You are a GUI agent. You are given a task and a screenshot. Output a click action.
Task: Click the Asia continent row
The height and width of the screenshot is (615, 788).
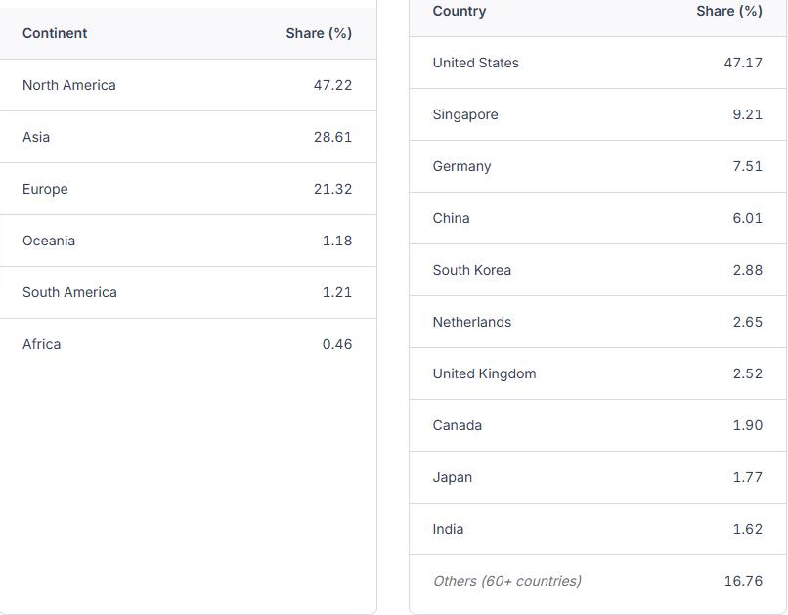(x=36, y=137)
